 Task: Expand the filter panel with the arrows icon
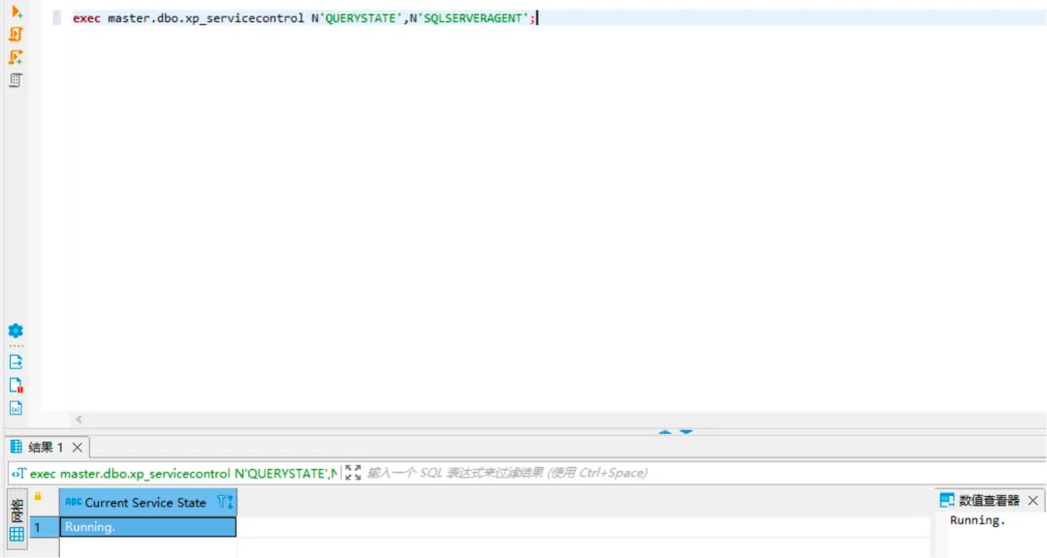tap(353, 473)
